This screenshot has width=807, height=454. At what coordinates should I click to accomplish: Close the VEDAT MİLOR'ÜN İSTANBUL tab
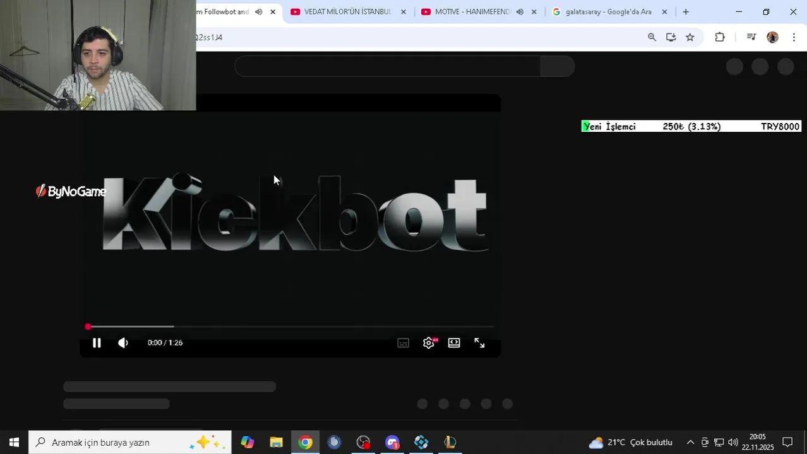click(403, 12)
